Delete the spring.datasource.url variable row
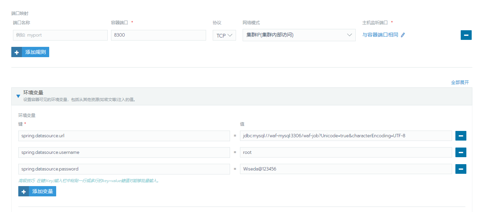 [x=461, y=136]
